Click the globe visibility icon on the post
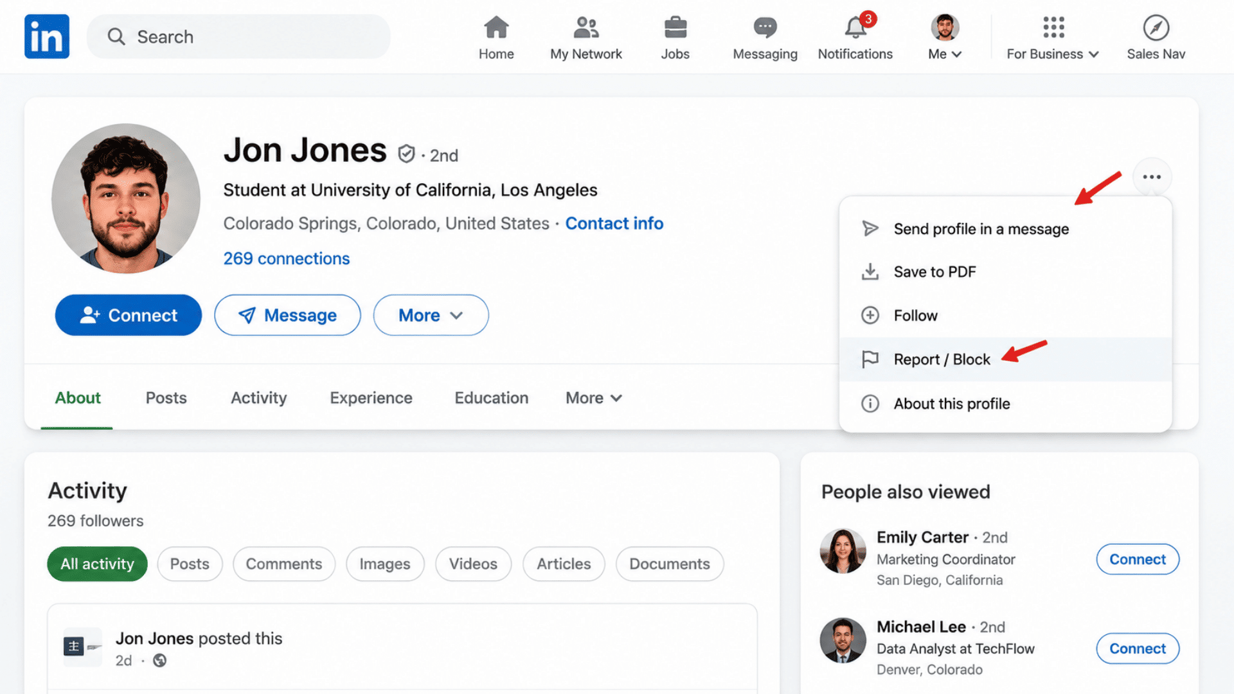Screen dimensions: 1234x694 coord(159,661)
